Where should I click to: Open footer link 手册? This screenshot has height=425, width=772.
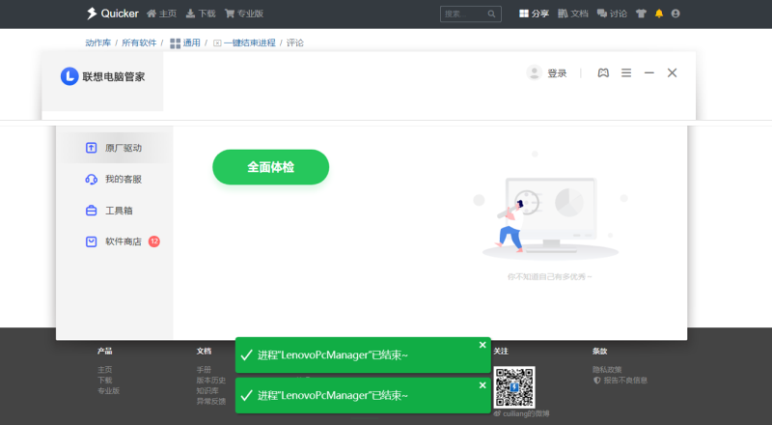coord(204,369)
